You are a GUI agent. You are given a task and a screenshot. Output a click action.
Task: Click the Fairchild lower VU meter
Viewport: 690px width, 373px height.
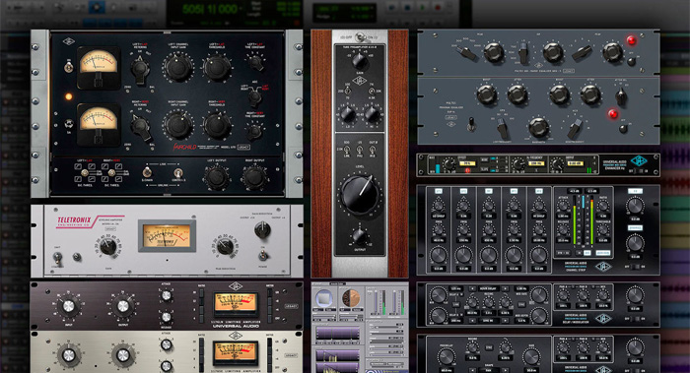99,124
